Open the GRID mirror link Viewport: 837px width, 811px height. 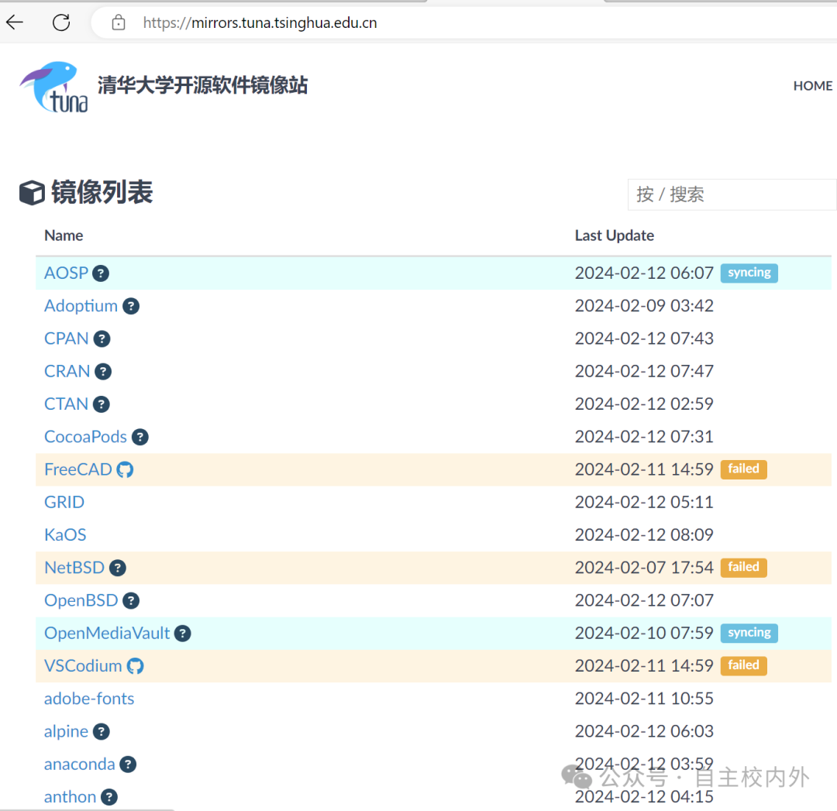tap(64, 502)
